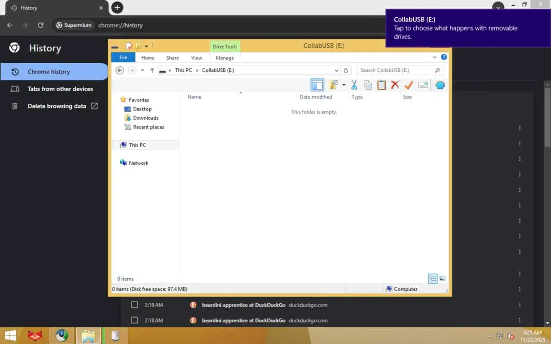
Task: Click the network icon in system tray
Action: pyautogui.click(x=501, y=336)
